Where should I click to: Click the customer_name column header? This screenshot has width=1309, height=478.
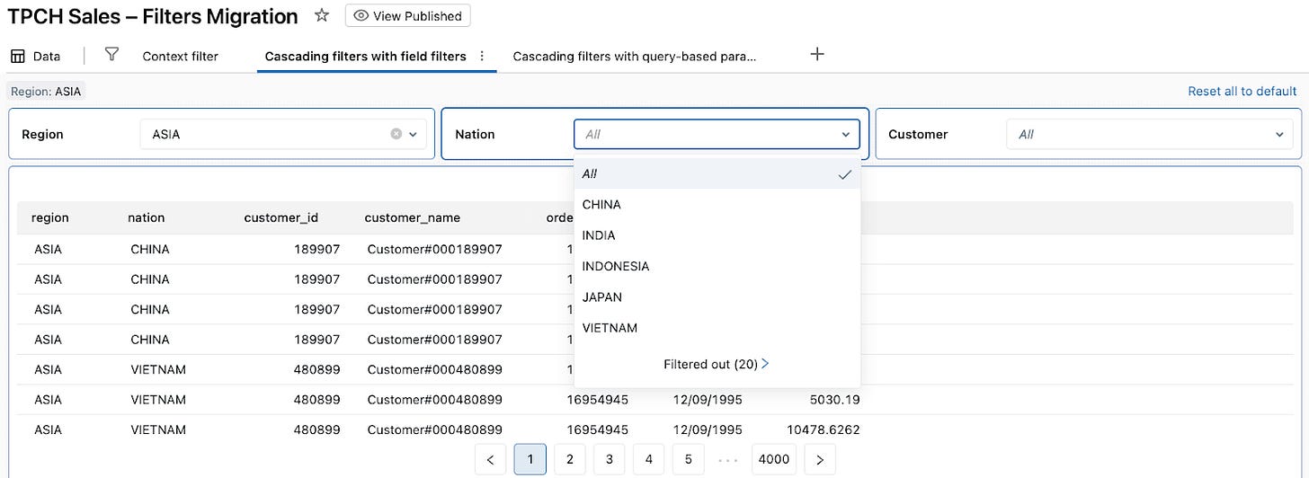click(x=413, y=217)
